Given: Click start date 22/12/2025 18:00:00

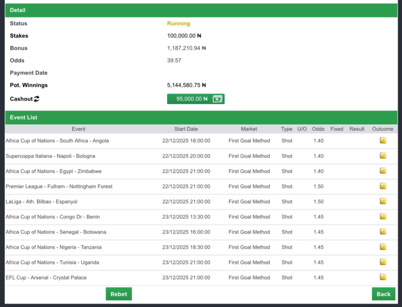Looking at the screenshot, I should (x=186, y=141).
